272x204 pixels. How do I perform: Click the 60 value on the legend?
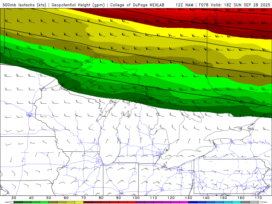click(66, 198)
